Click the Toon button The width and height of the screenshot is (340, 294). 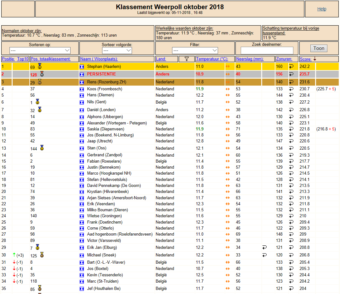click(x=319, y=48)
